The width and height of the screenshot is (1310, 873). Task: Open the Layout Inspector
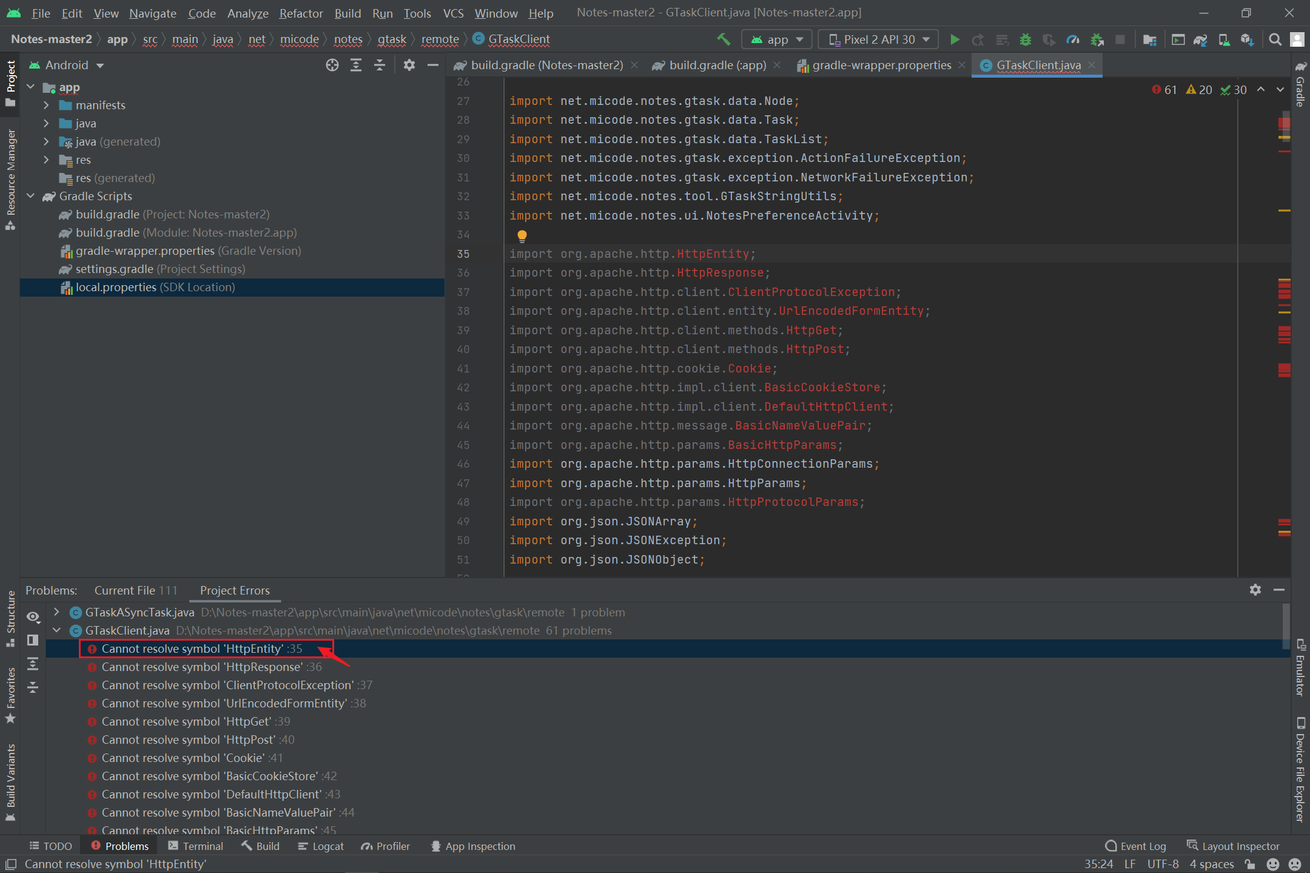click(1233, 846)
